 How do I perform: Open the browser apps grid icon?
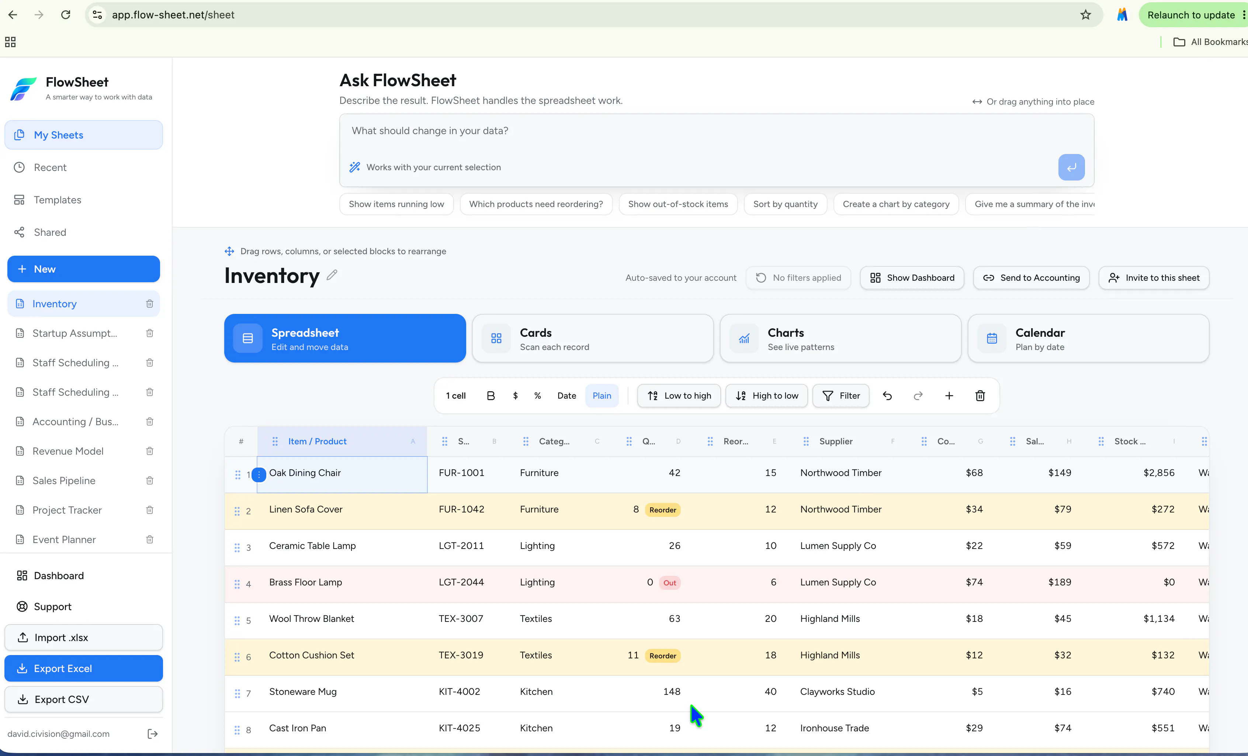[10, 42]
